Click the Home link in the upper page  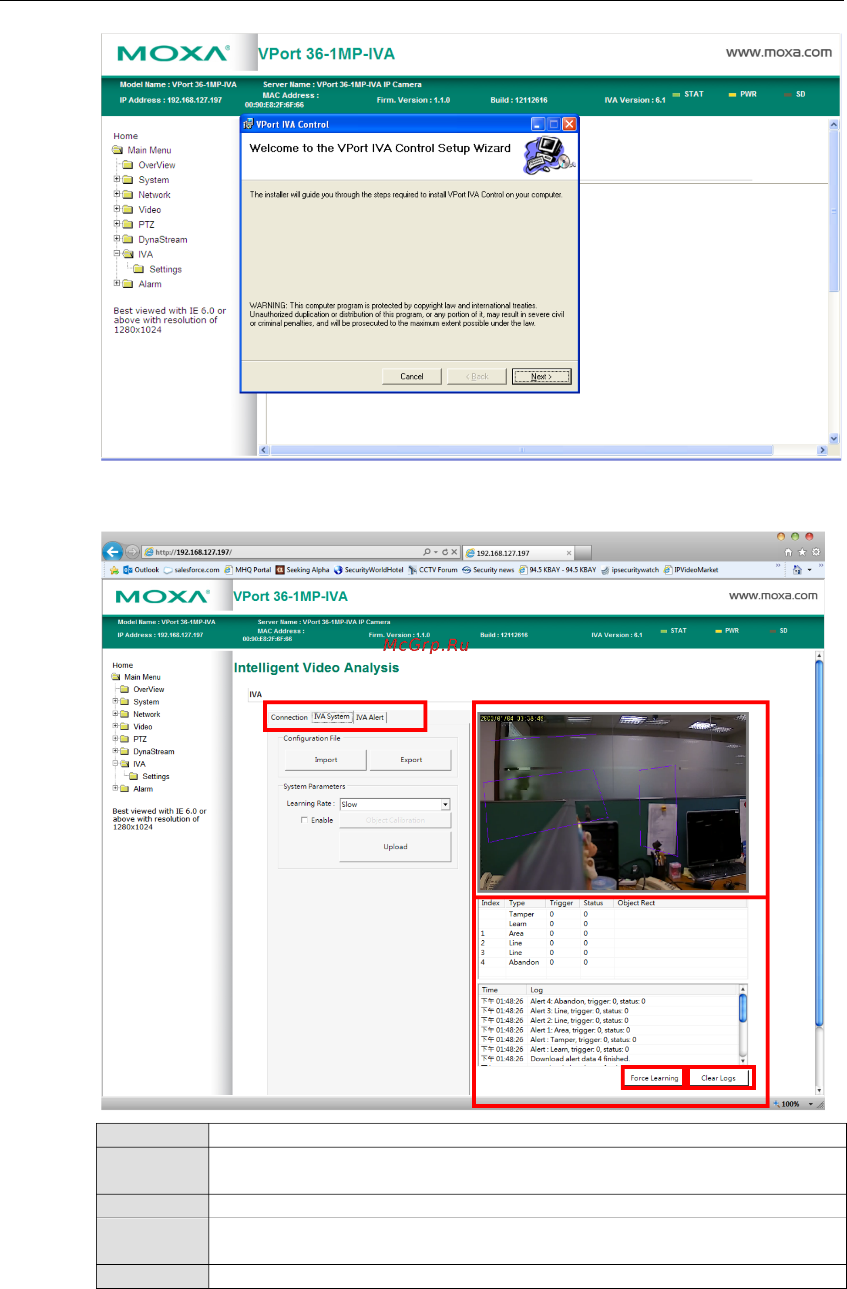pyautogui.click(x=126, y=136)
